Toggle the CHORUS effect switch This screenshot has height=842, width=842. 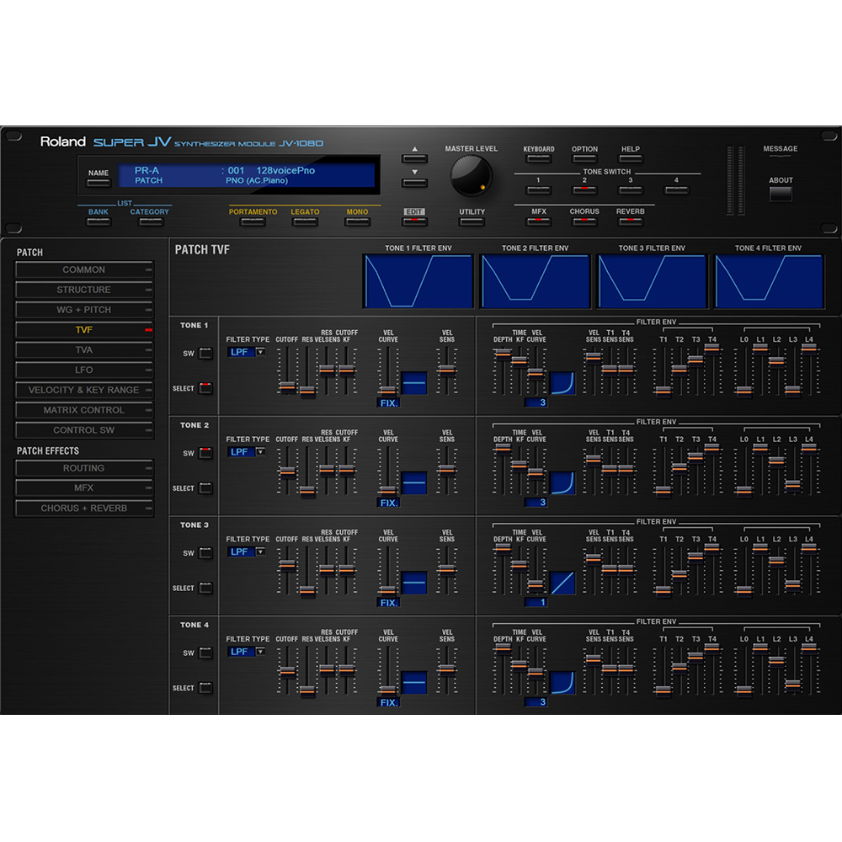pyautogui.click(x=585, y=221)
